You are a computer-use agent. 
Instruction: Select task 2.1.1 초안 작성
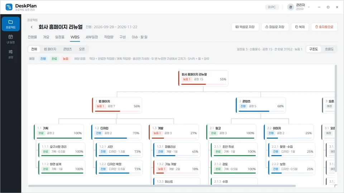(234, 150)
